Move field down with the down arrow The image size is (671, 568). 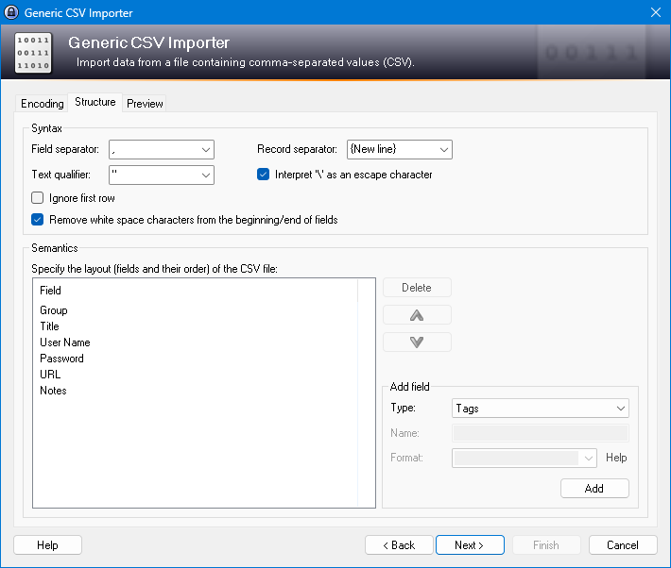tap(417, 342)
